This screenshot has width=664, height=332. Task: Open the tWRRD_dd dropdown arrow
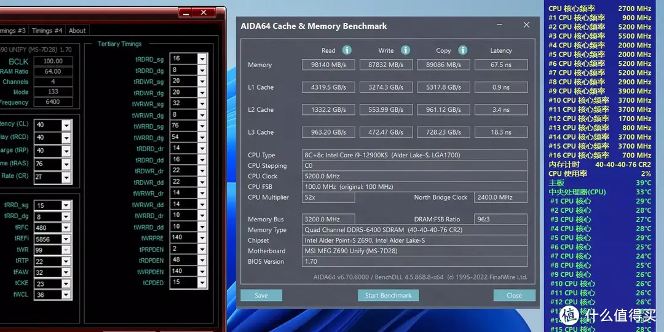click(x=202, y=227)
